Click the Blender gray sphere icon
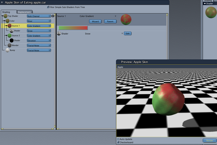Image resolution: width=217 pixels, height=145 pixels. coord(9,45)
